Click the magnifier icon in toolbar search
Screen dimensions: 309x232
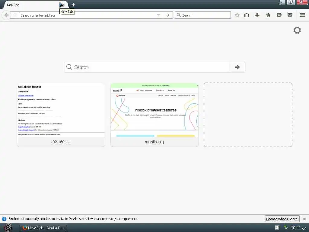click(179, 15)
